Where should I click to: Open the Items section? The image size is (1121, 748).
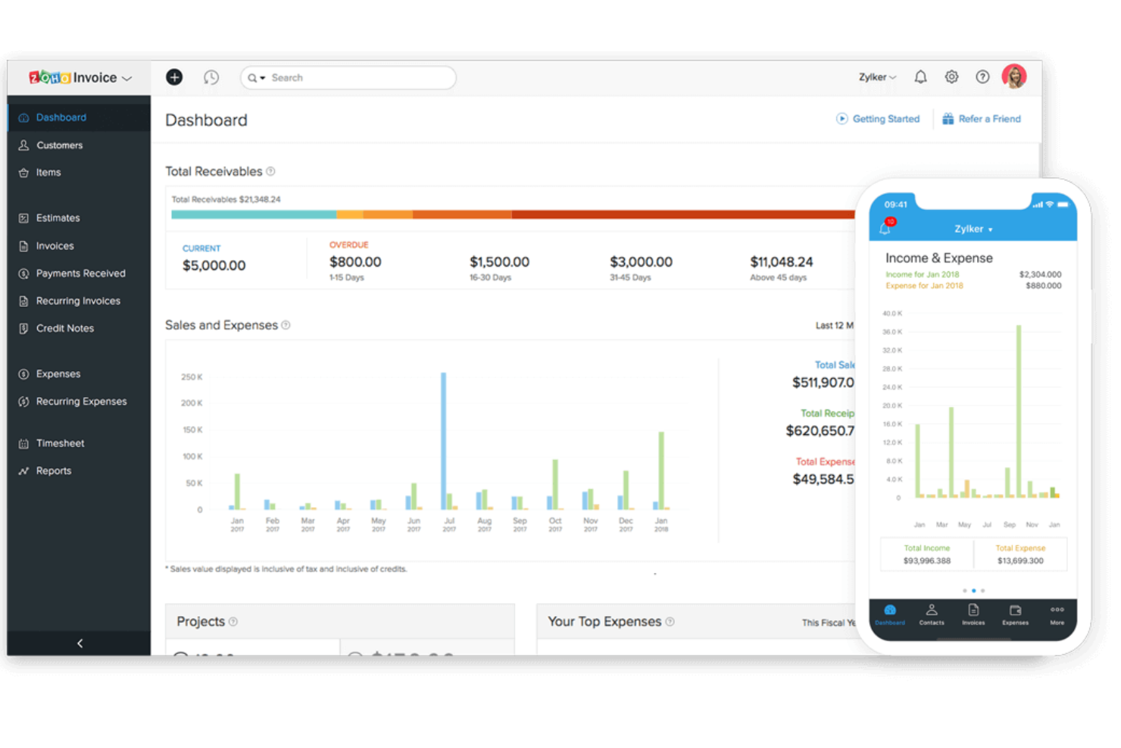[48, 172]
